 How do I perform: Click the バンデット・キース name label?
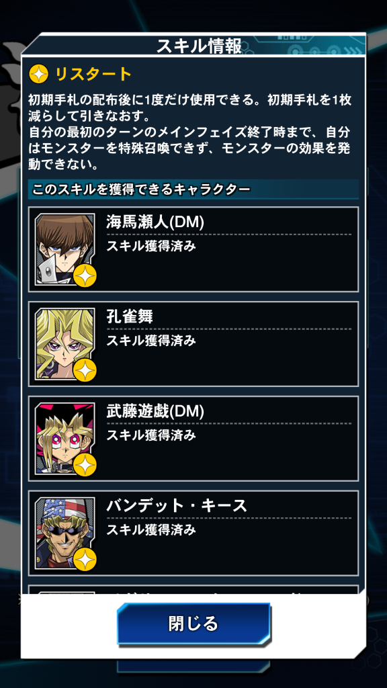pos(177,507)
